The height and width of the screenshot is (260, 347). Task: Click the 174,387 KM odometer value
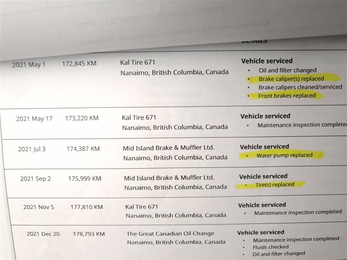point(83,149)
